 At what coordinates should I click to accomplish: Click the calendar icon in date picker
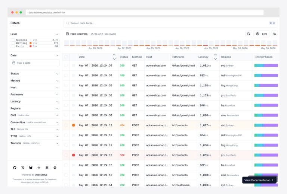click(x=14, y=63)
